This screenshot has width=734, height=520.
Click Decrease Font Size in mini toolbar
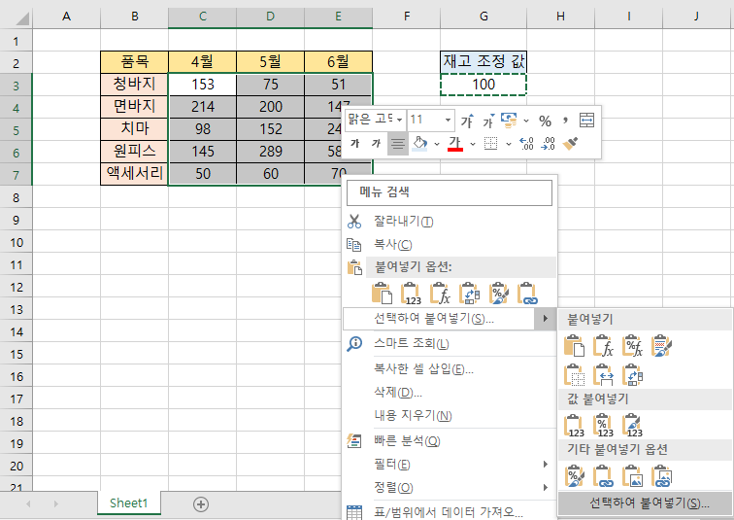click(x=487, y=121)
